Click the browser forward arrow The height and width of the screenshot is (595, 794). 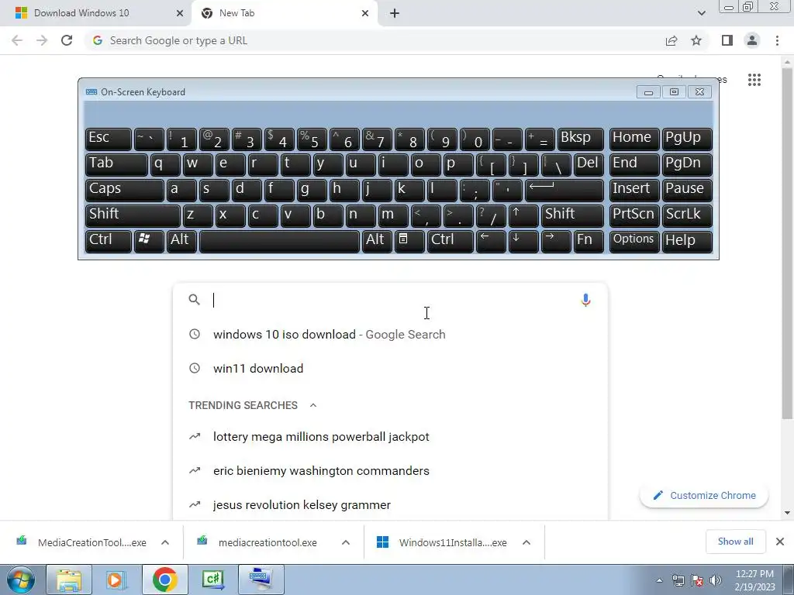coord(42,40)
